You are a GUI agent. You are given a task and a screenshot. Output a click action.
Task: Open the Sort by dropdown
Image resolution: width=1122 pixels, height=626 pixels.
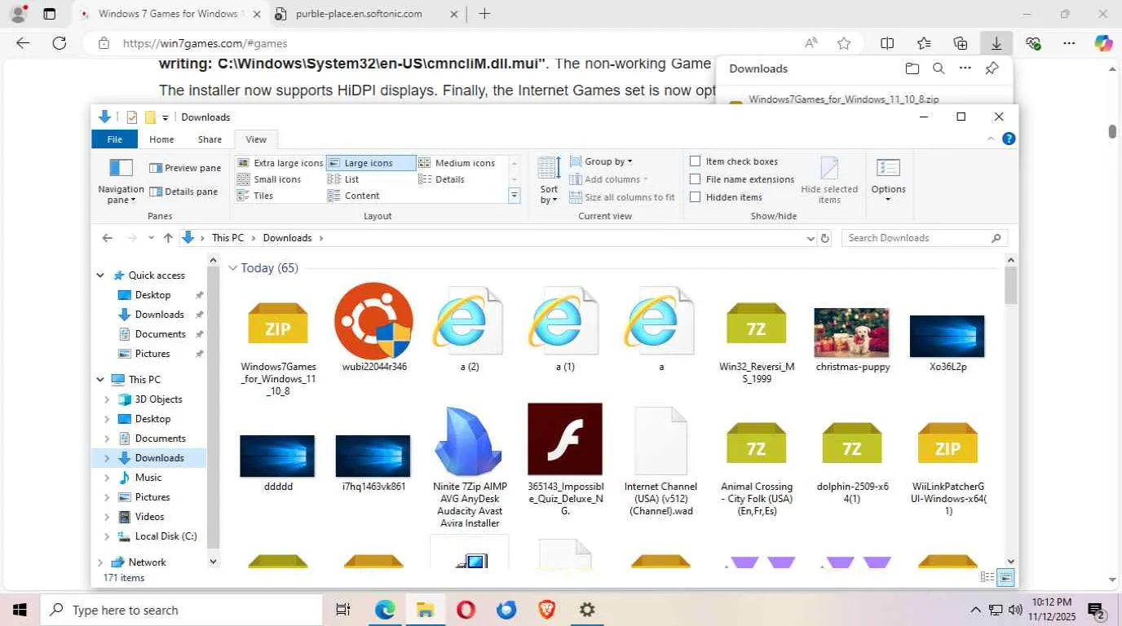coord(549,180)
